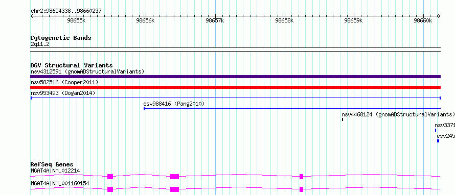Click the esv245 blue square marker
This screenshot has width=455, height=195.
click(x=438, y=141)
